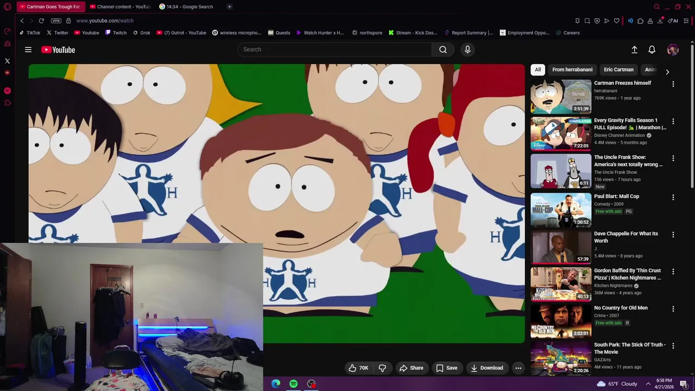Take a snapshot with capture tool
Image resolution: width=695 pixels, height=391 pixels.
(x=587, y=21)
